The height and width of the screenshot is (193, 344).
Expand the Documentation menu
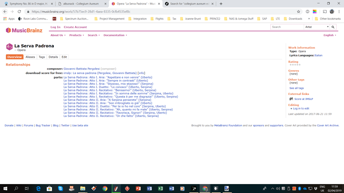point(115,35)
